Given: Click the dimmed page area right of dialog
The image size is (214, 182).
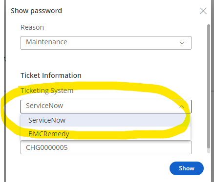Looking at the screenshot, I should point(213,91).
